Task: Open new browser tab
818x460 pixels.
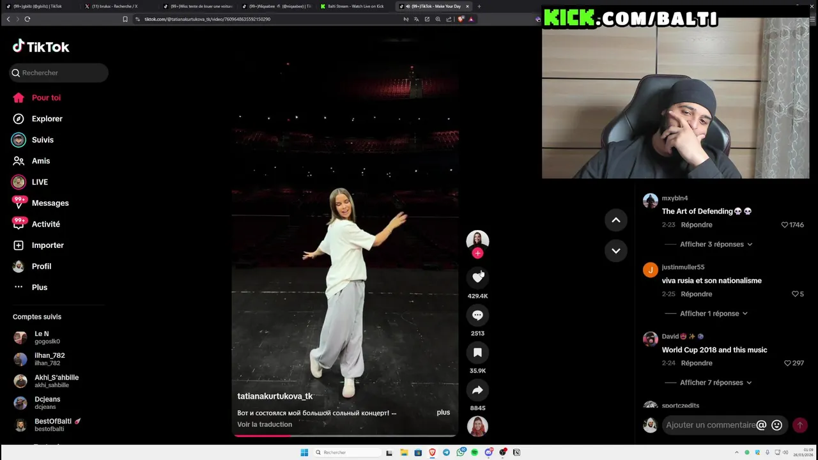Action: (479, 6)
